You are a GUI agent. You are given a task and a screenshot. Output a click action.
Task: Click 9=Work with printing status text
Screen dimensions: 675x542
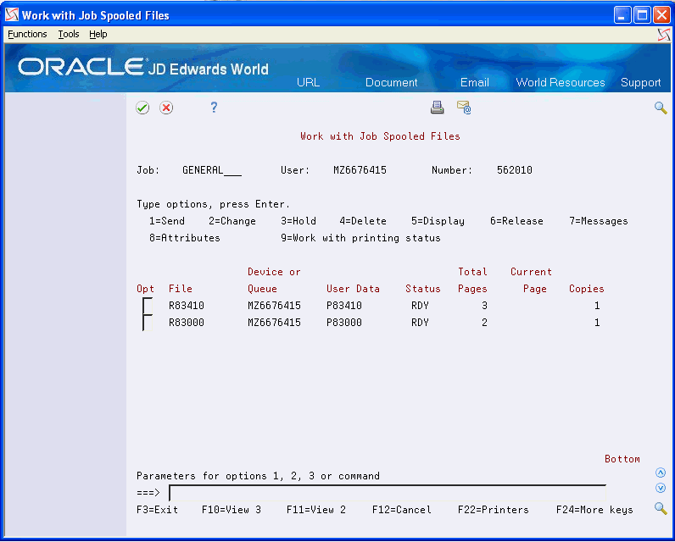tap(360, 238)
